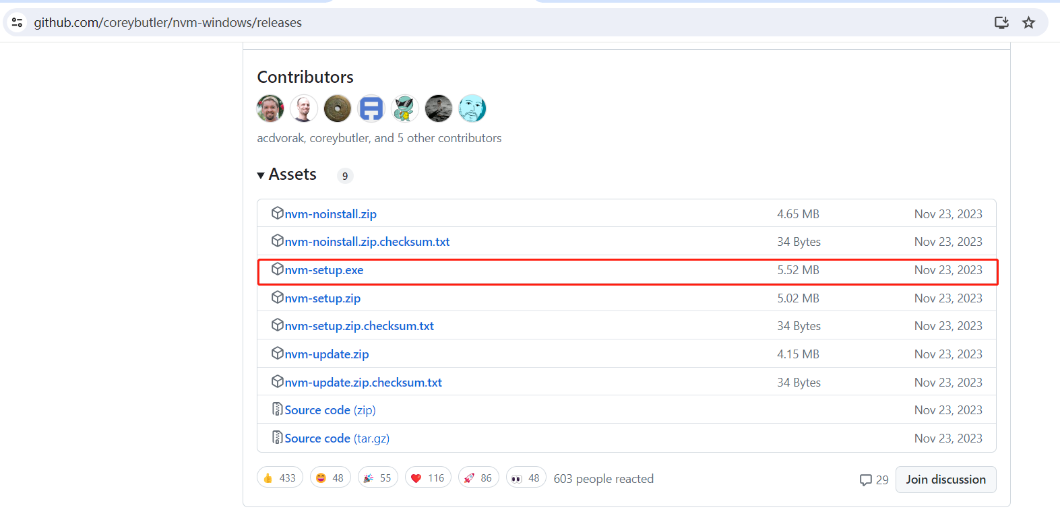Download nvm-setup.exe installer

pos(323,270)
